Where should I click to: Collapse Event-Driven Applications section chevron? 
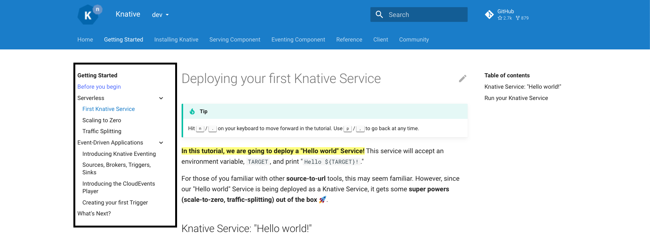[161, 143]
